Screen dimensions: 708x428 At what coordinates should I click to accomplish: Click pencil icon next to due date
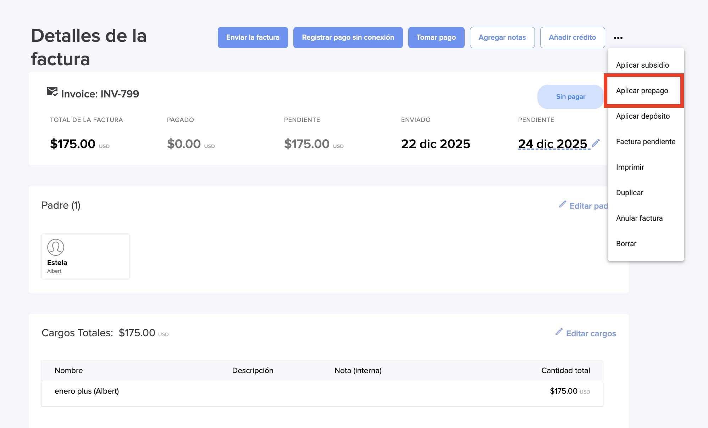pyautogui.click(x=596, y=143)
